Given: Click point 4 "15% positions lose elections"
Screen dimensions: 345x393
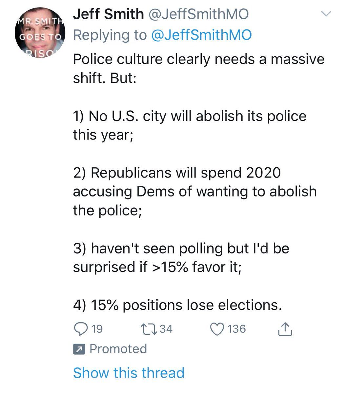Looking at the screenshot, I should coord(177,305).
